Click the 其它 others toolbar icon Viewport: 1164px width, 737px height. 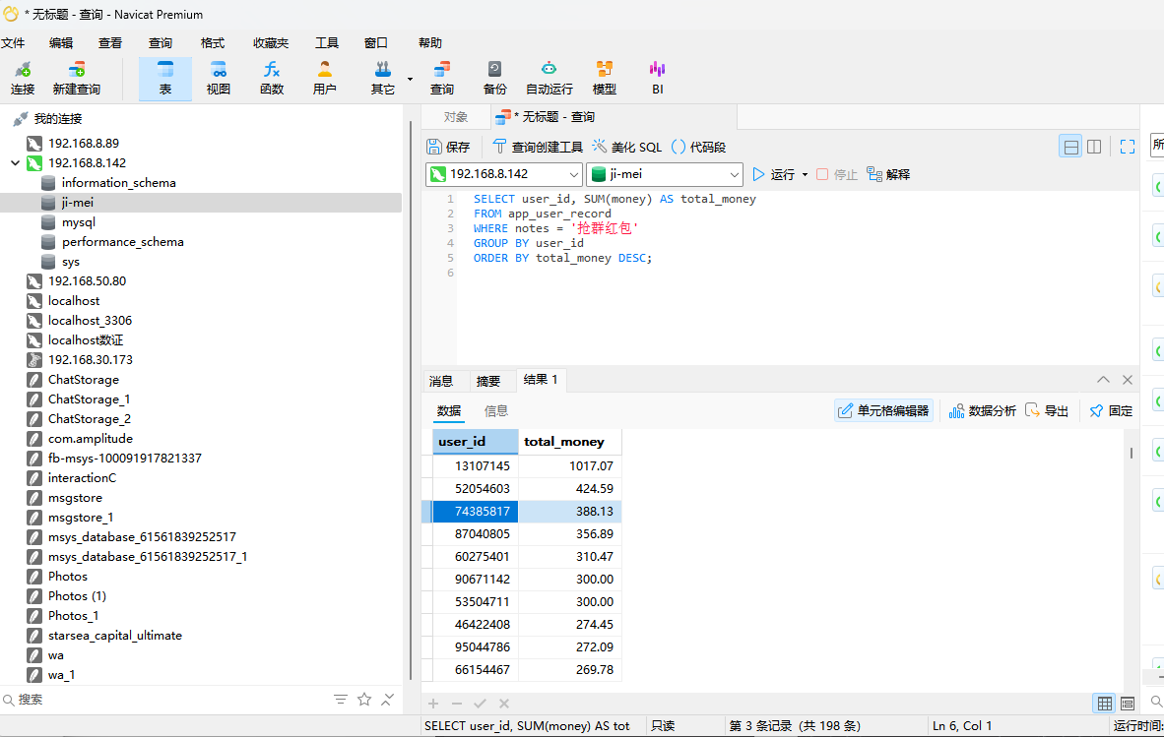coord(382,78)
